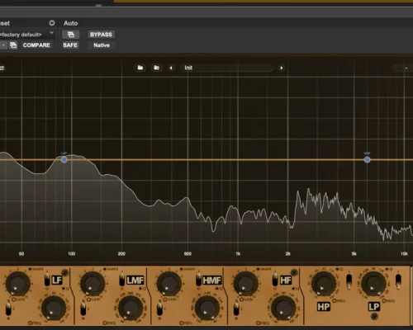Viewport: 413px width, 330px height.
Task: Click the LF GAIN label ring
Action: tap(13, 299)
